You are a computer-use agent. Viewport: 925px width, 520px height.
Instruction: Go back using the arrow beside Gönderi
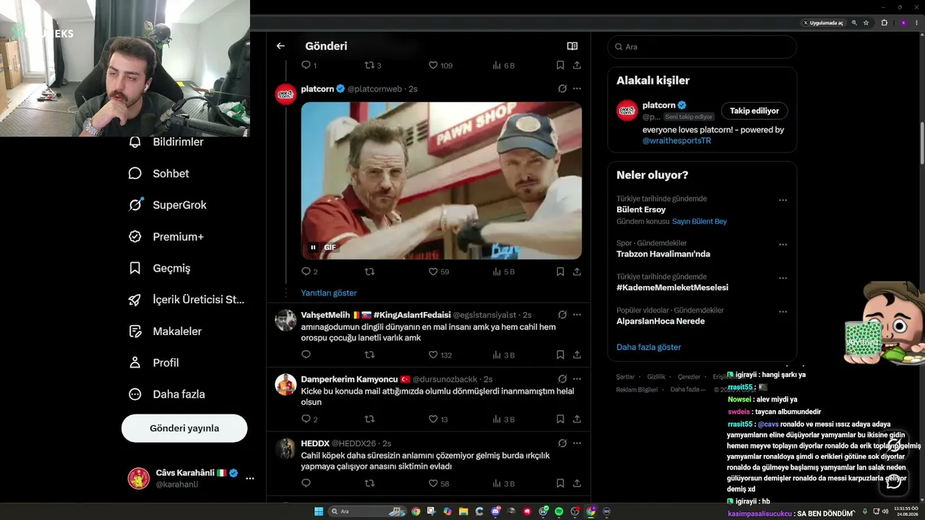pyautogui.click(x=280, y=46)
